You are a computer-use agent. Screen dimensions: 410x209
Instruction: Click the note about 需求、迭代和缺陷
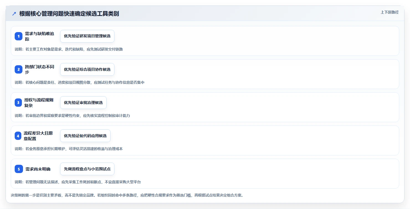point(69,49)
